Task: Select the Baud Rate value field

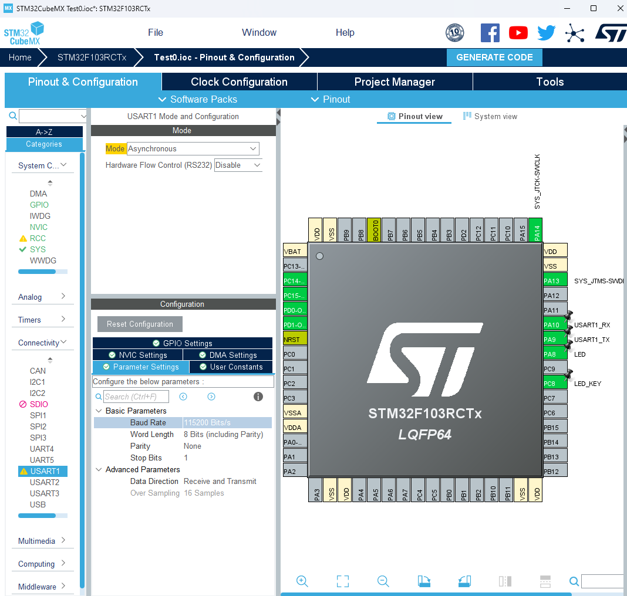Action: 227,422
